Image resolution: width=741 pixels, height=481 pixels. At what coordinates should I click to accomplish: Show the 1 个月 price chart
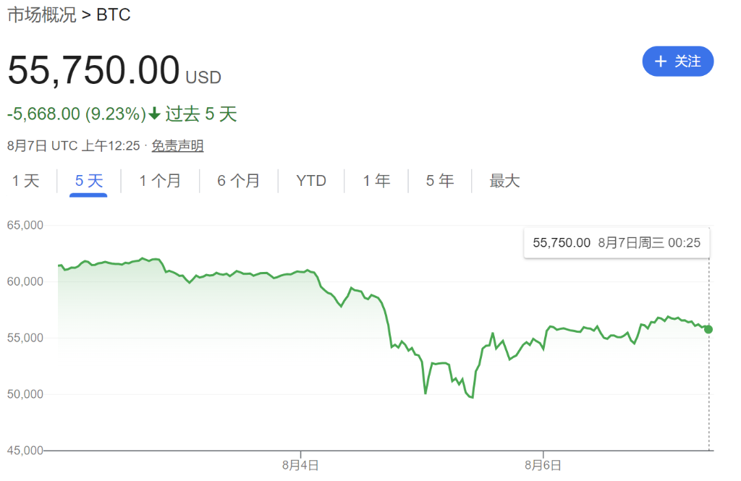pos(160,181)
